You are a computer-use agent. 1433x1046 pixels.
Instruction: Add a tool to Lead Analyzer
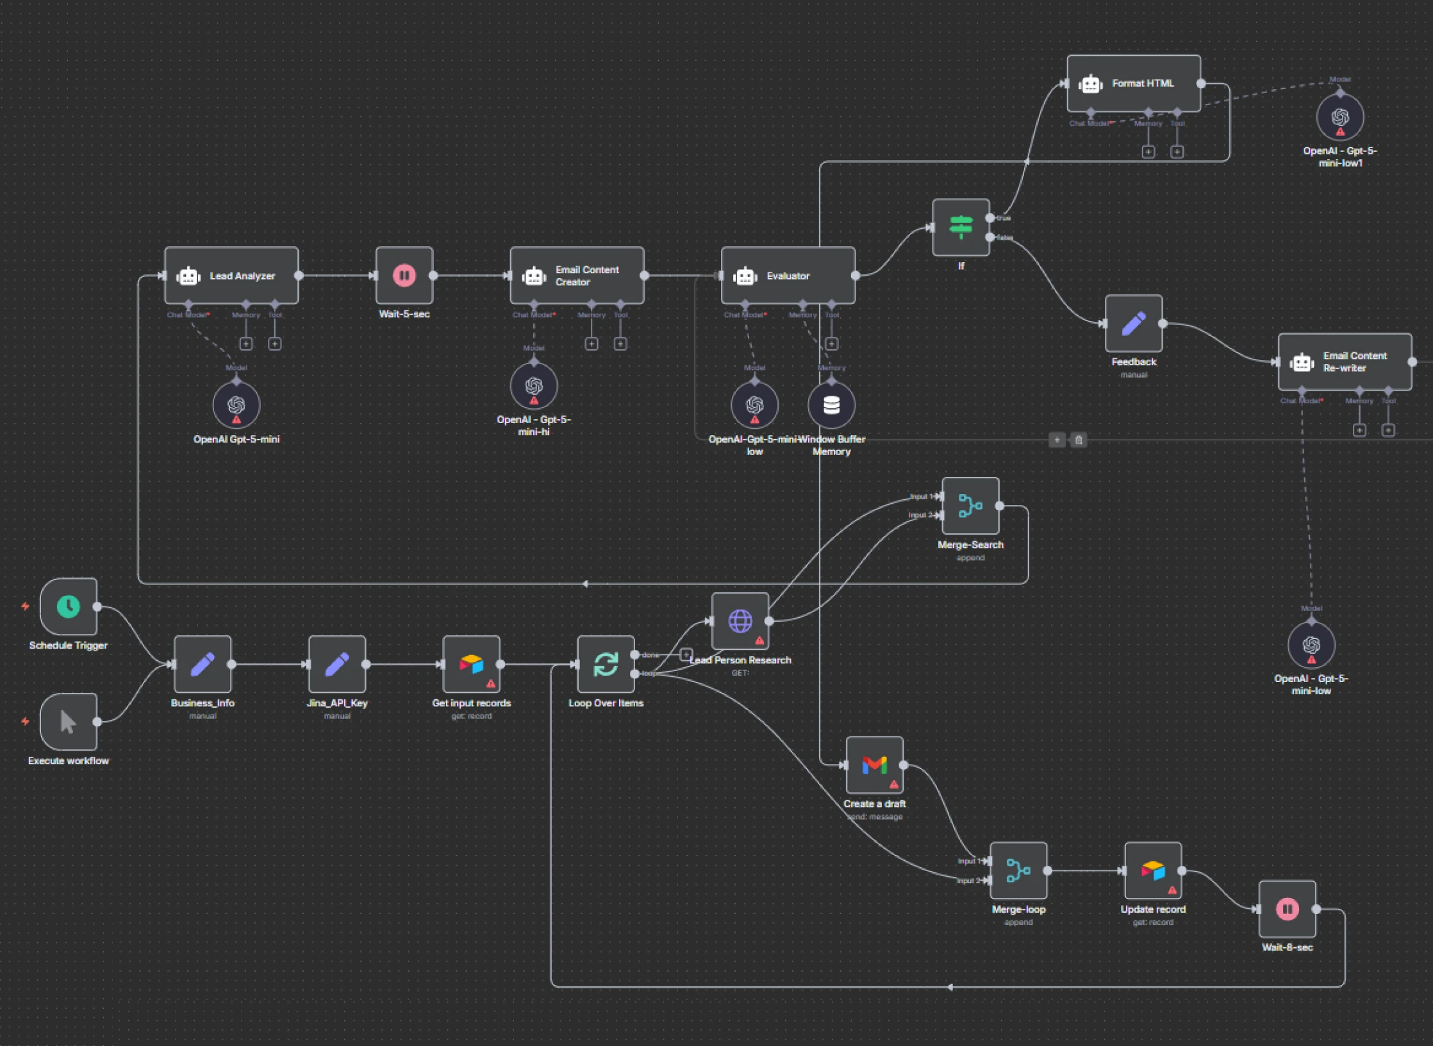(274, 344)
